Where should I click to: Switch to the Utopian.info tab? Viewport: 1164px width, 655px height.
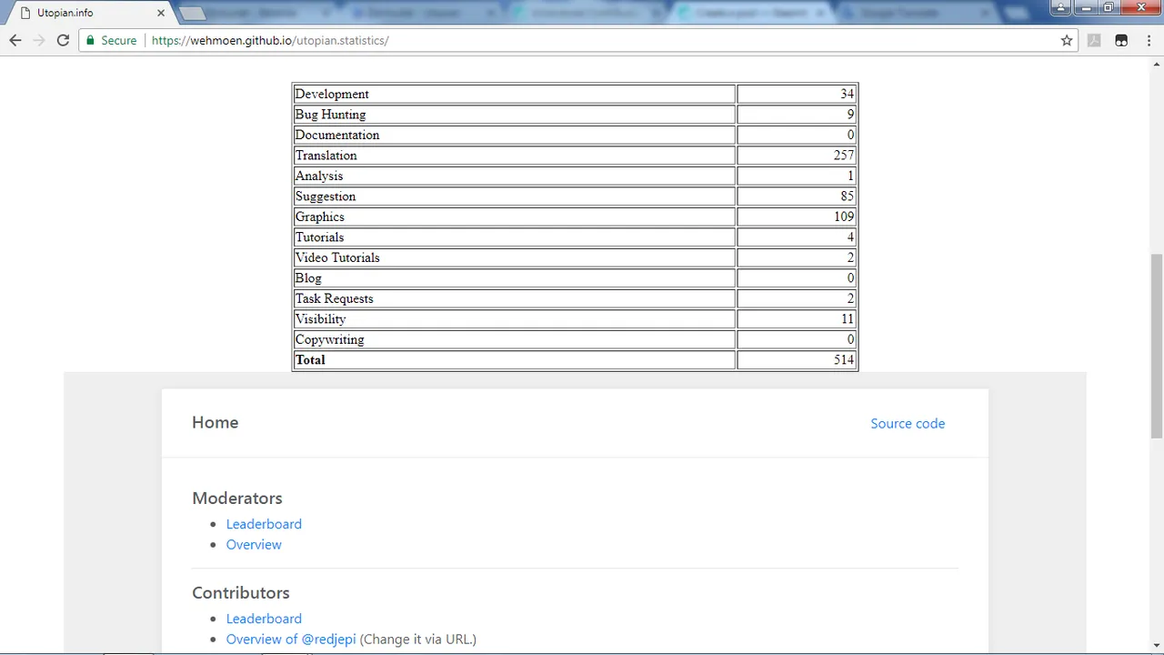(x=91, y=14)
